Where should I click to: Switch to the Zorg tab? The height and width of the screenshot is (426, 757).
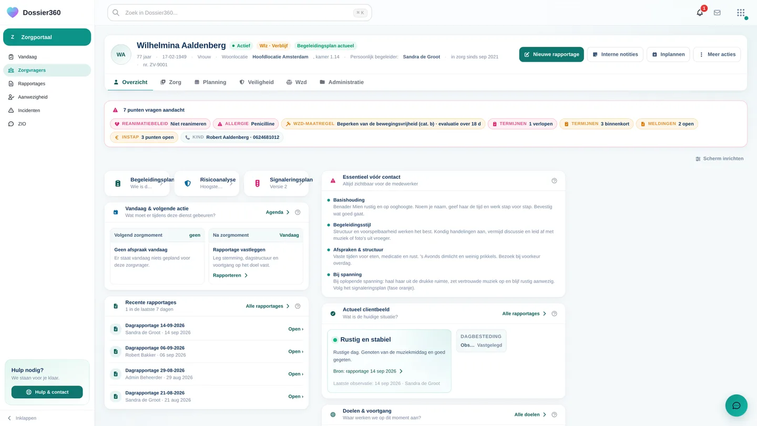coord(171,82)
